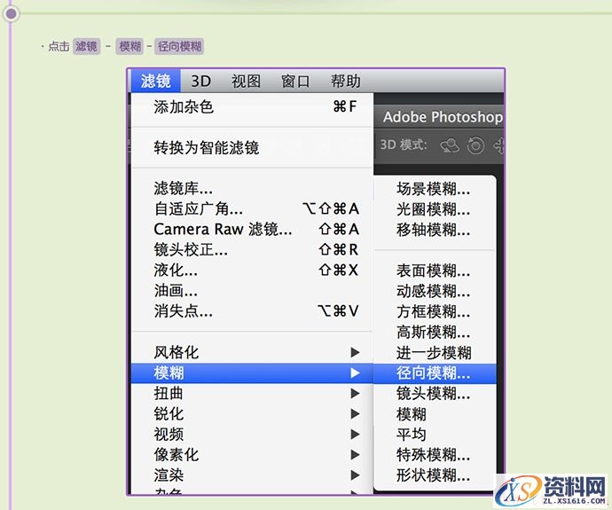Click the 径向模糊 tag in the instruction text

coord(179,46)
